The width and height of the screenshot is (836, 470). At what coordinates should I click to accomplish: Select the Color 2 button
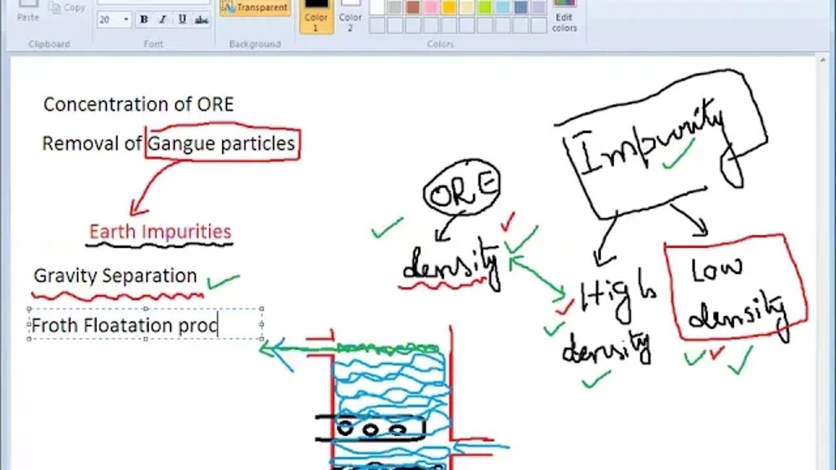(350, 16)
